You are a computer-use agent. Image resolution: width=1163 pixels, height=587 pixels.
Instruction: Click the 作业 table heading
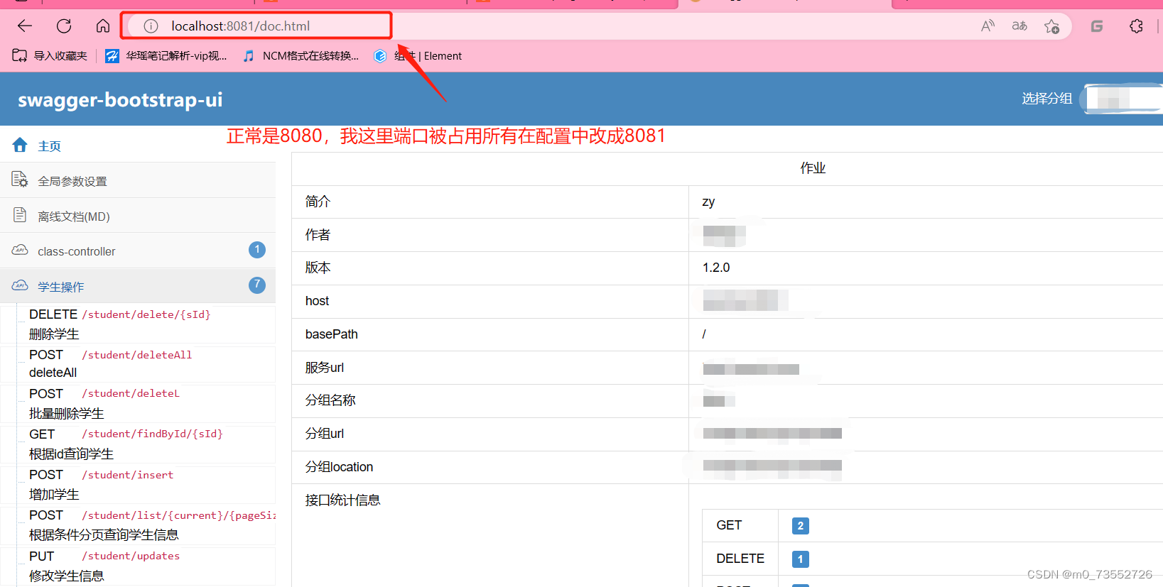813,168
